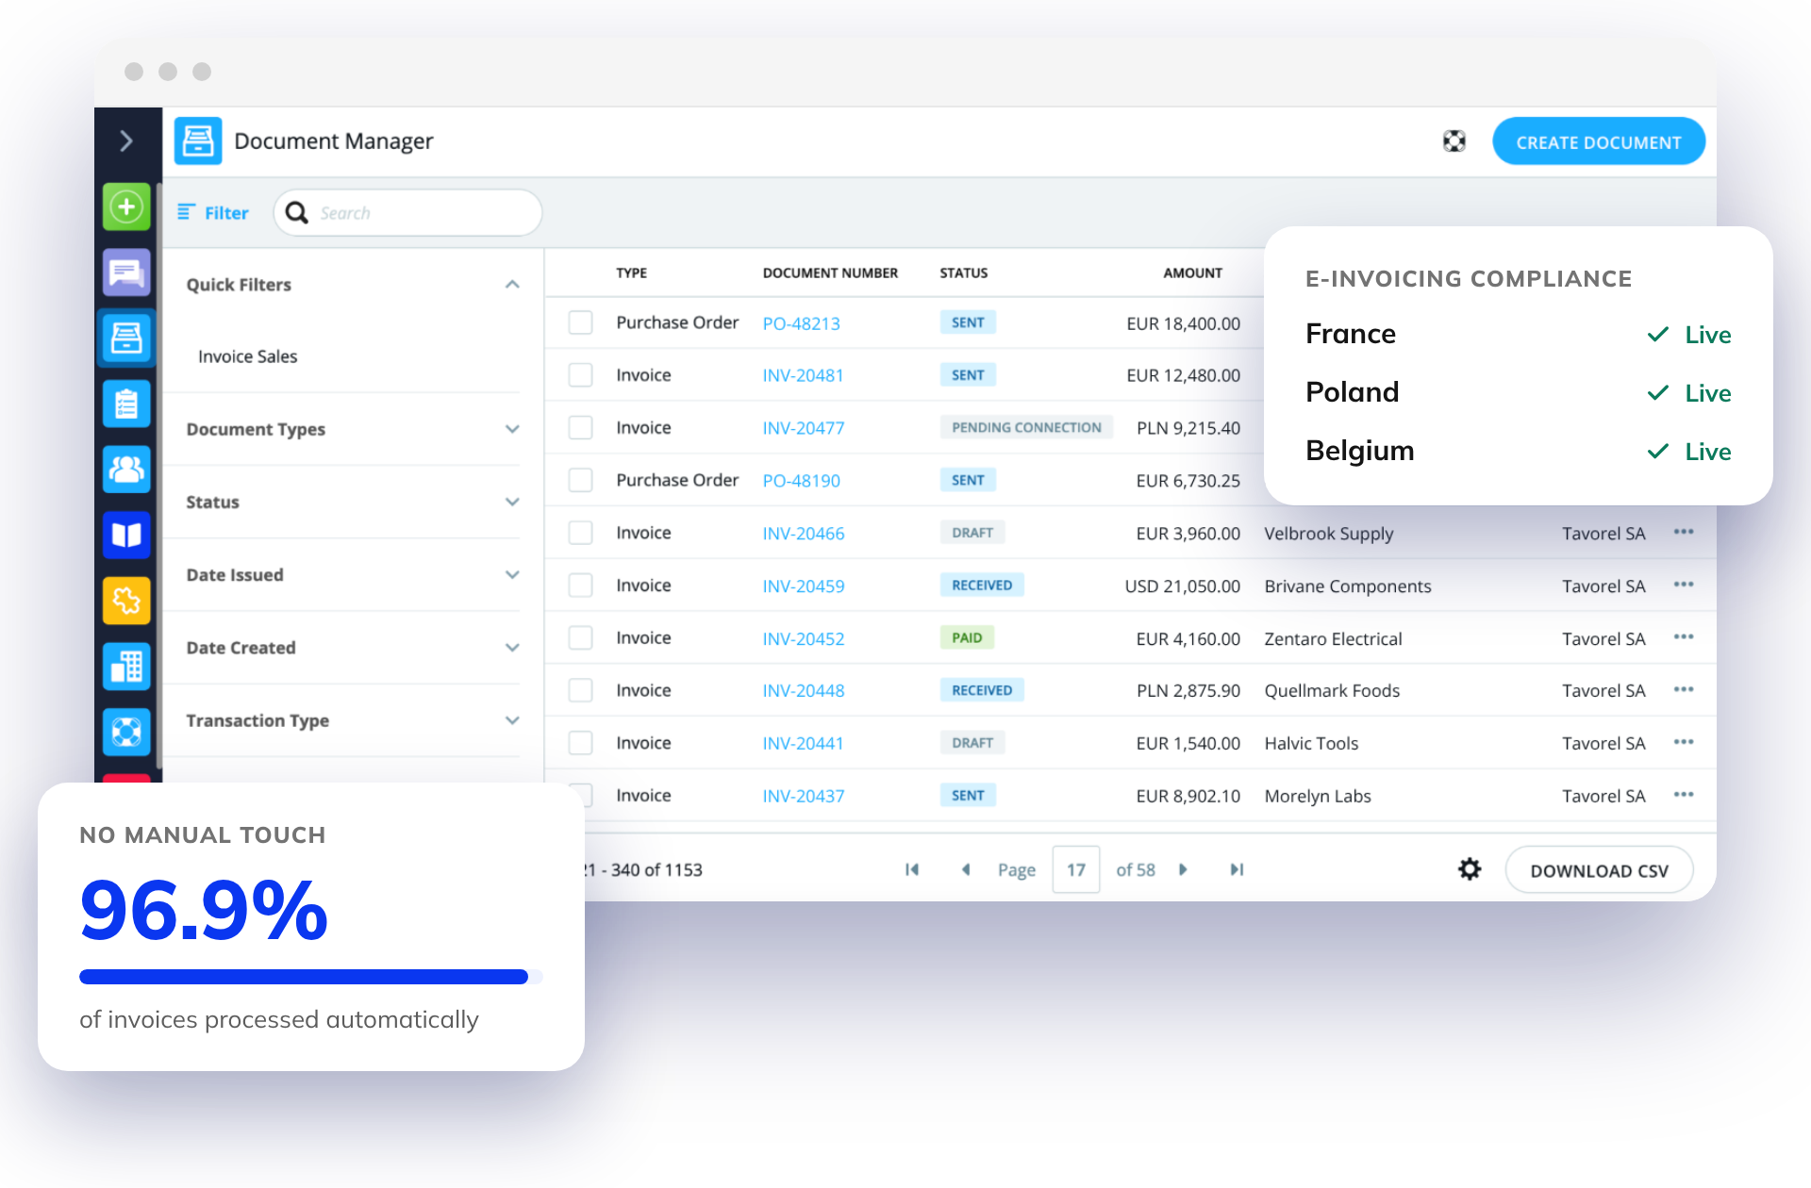Select checkbox for INV-20466 row
The height and width of the screenshot is (1188, 1811).
click(x=580, y=533)
